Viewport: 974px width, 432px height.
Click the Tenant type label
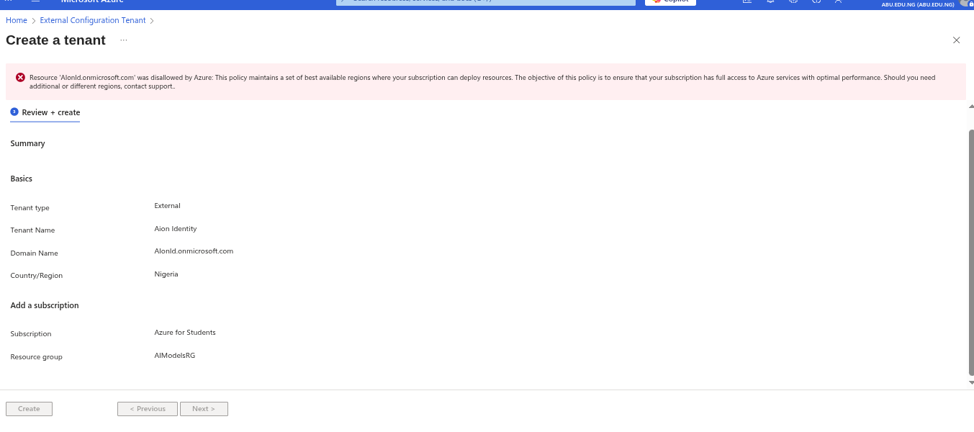[x=30, y=208]
